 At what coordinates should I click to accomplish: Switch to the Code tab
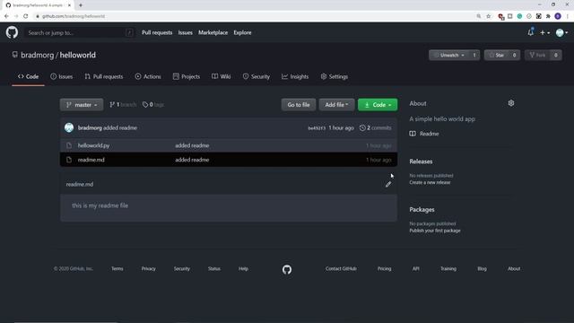(x=28, y=76)
